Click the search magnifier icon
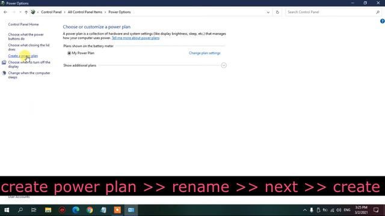385x216 pixels. point(378,12)
